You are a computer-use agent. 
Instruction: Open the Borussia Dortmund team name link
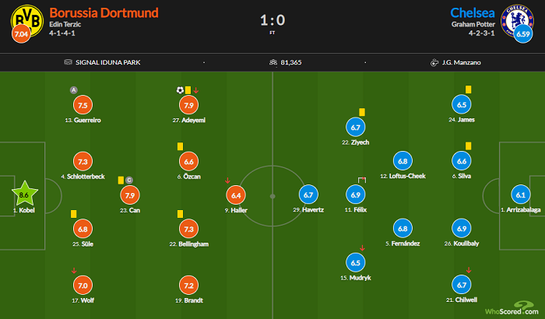[x=104, y=13]
